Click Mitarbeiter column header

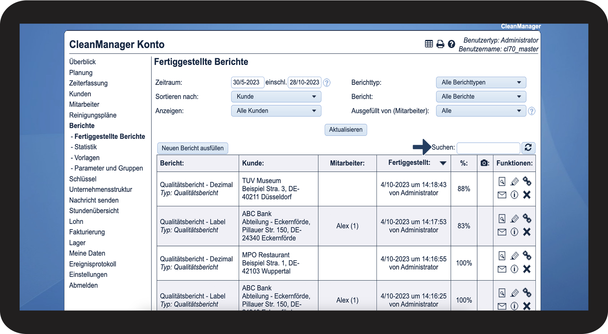347,163
